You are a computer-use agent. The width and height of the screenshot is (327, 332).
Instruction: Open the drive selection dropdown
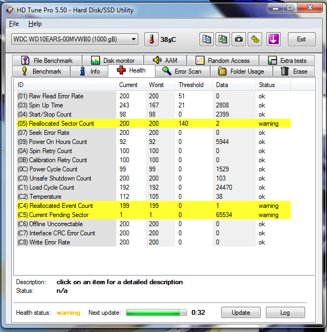point(75,39)
